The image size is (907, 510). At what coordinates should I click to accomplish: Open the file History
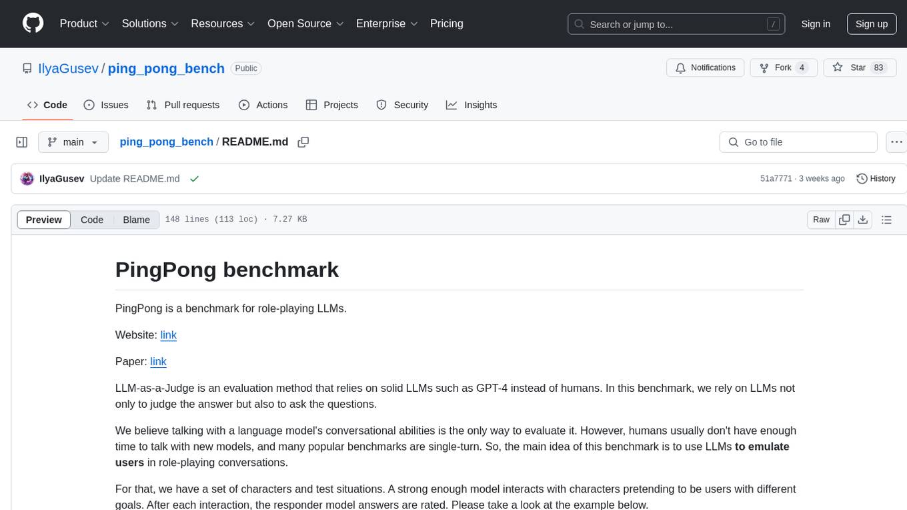[876, 179]
